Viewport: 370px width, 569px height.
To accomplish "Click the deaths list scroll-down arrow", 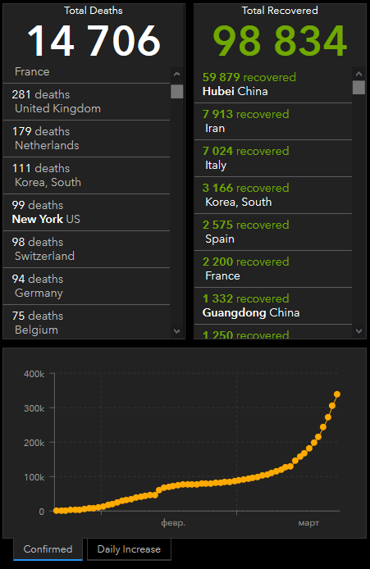I will tap(177, 331).
